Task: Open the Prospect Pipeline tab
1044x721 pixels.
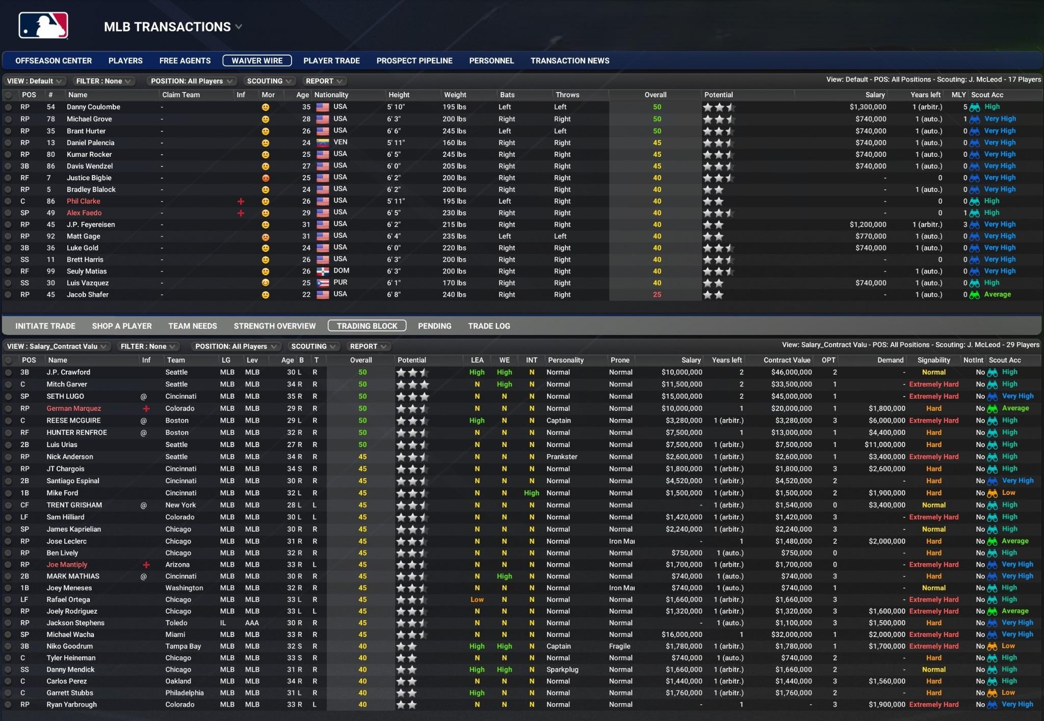Action: (x=414, y=60)
